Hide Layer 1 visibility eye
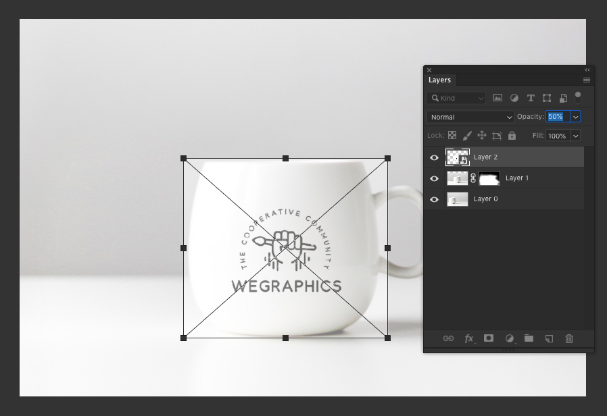Image resolution: width=607 pixels, height=416 pixels. pyautogui.click(x=434, y=178)
